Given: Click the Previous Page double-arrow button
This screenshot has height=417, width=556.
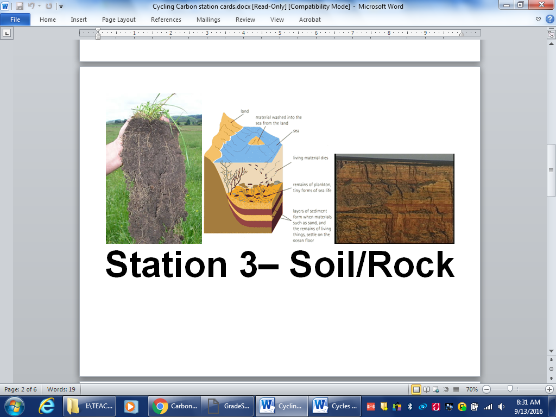Looking at the screenshot, I should pos(551,359).
